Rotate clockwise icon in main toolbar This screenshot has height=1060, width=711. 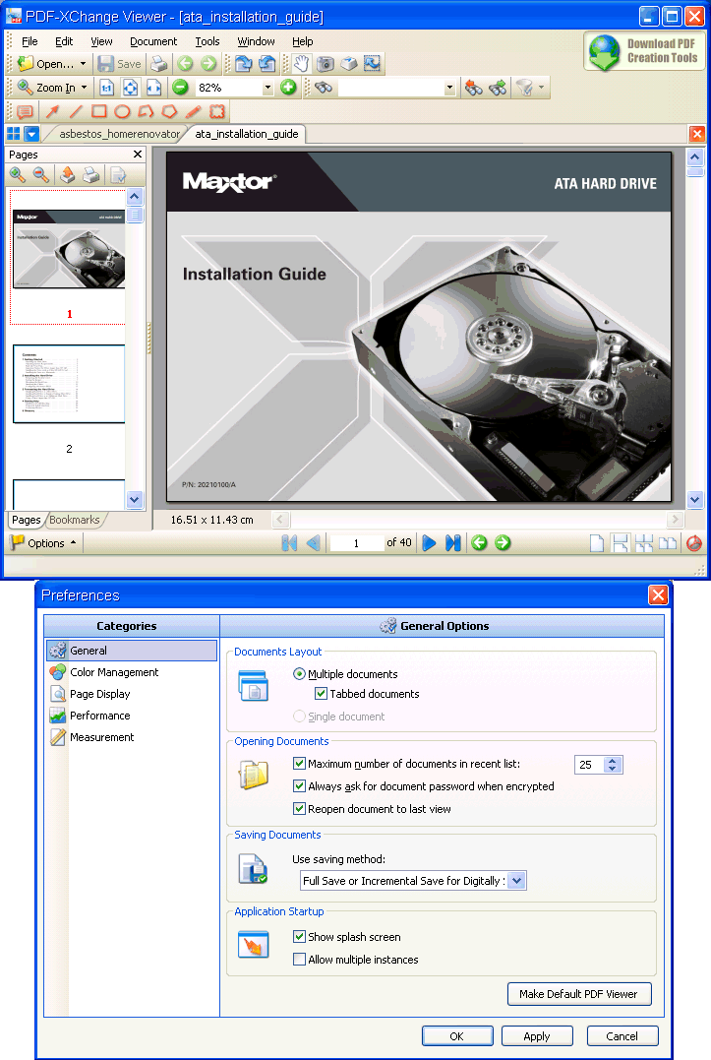click(x=243, y=64)
